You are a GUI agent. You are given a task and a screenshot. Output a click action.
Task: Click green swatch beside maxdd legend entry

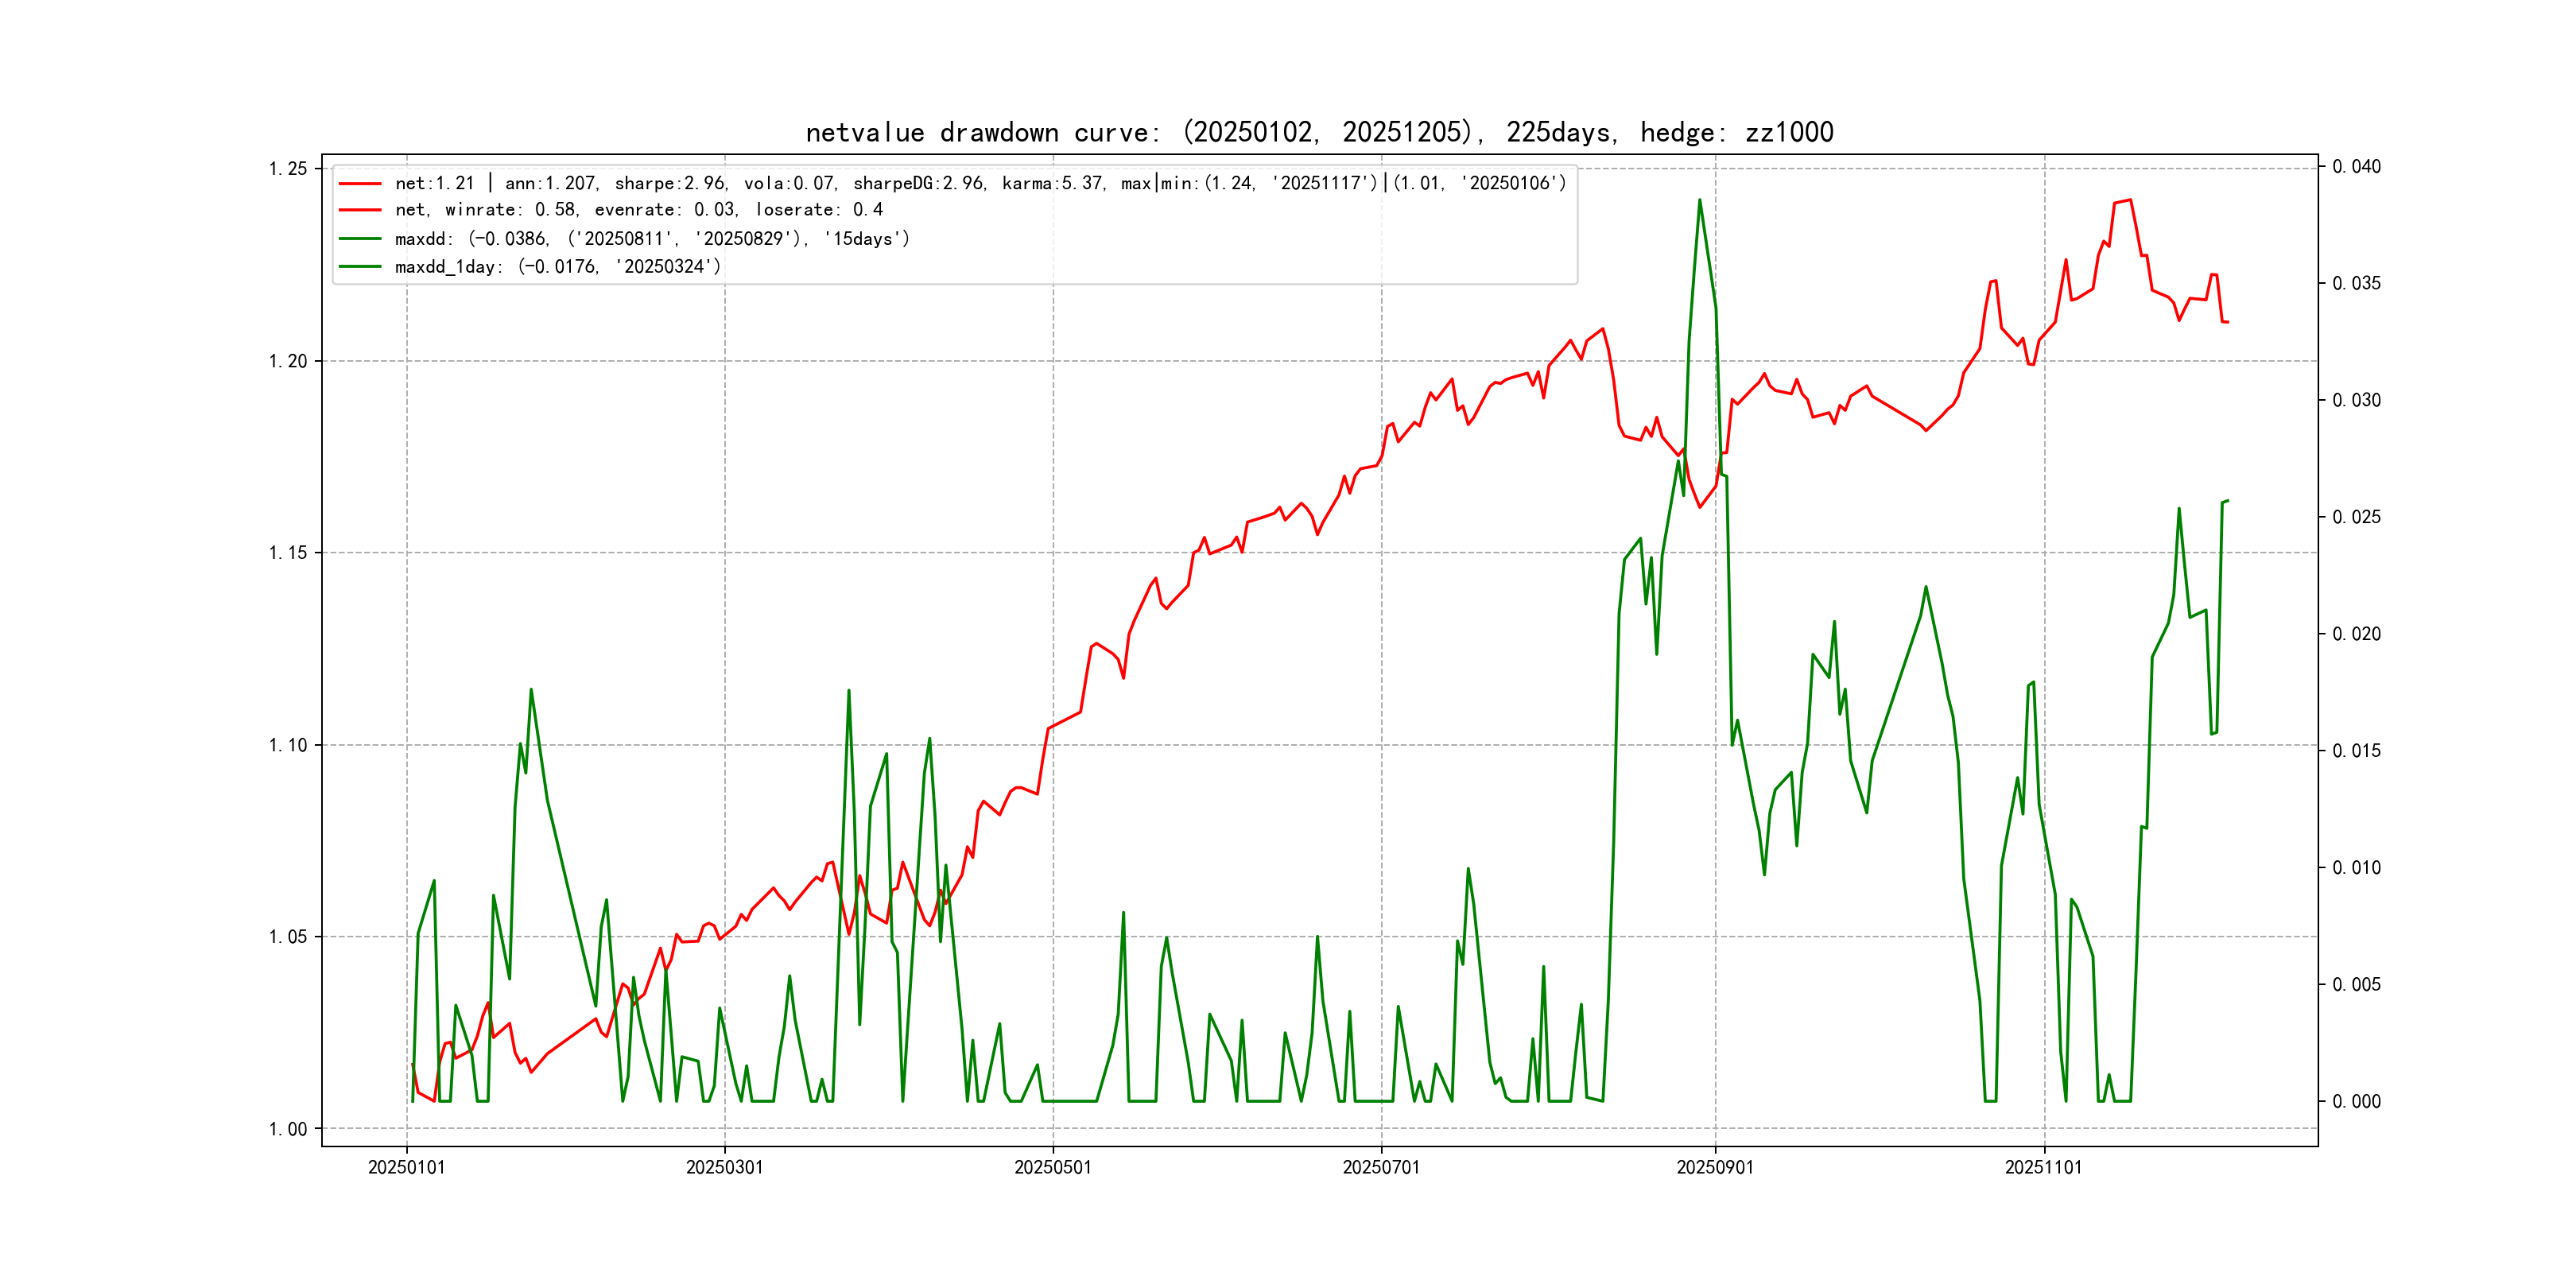point(360,239)
